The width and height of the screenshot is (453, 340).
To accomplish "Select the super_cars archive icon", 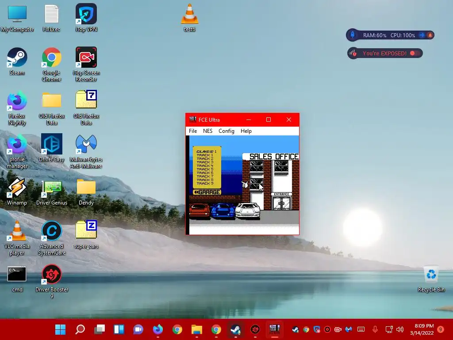I will pyautogui.click(x=86, y=235).
